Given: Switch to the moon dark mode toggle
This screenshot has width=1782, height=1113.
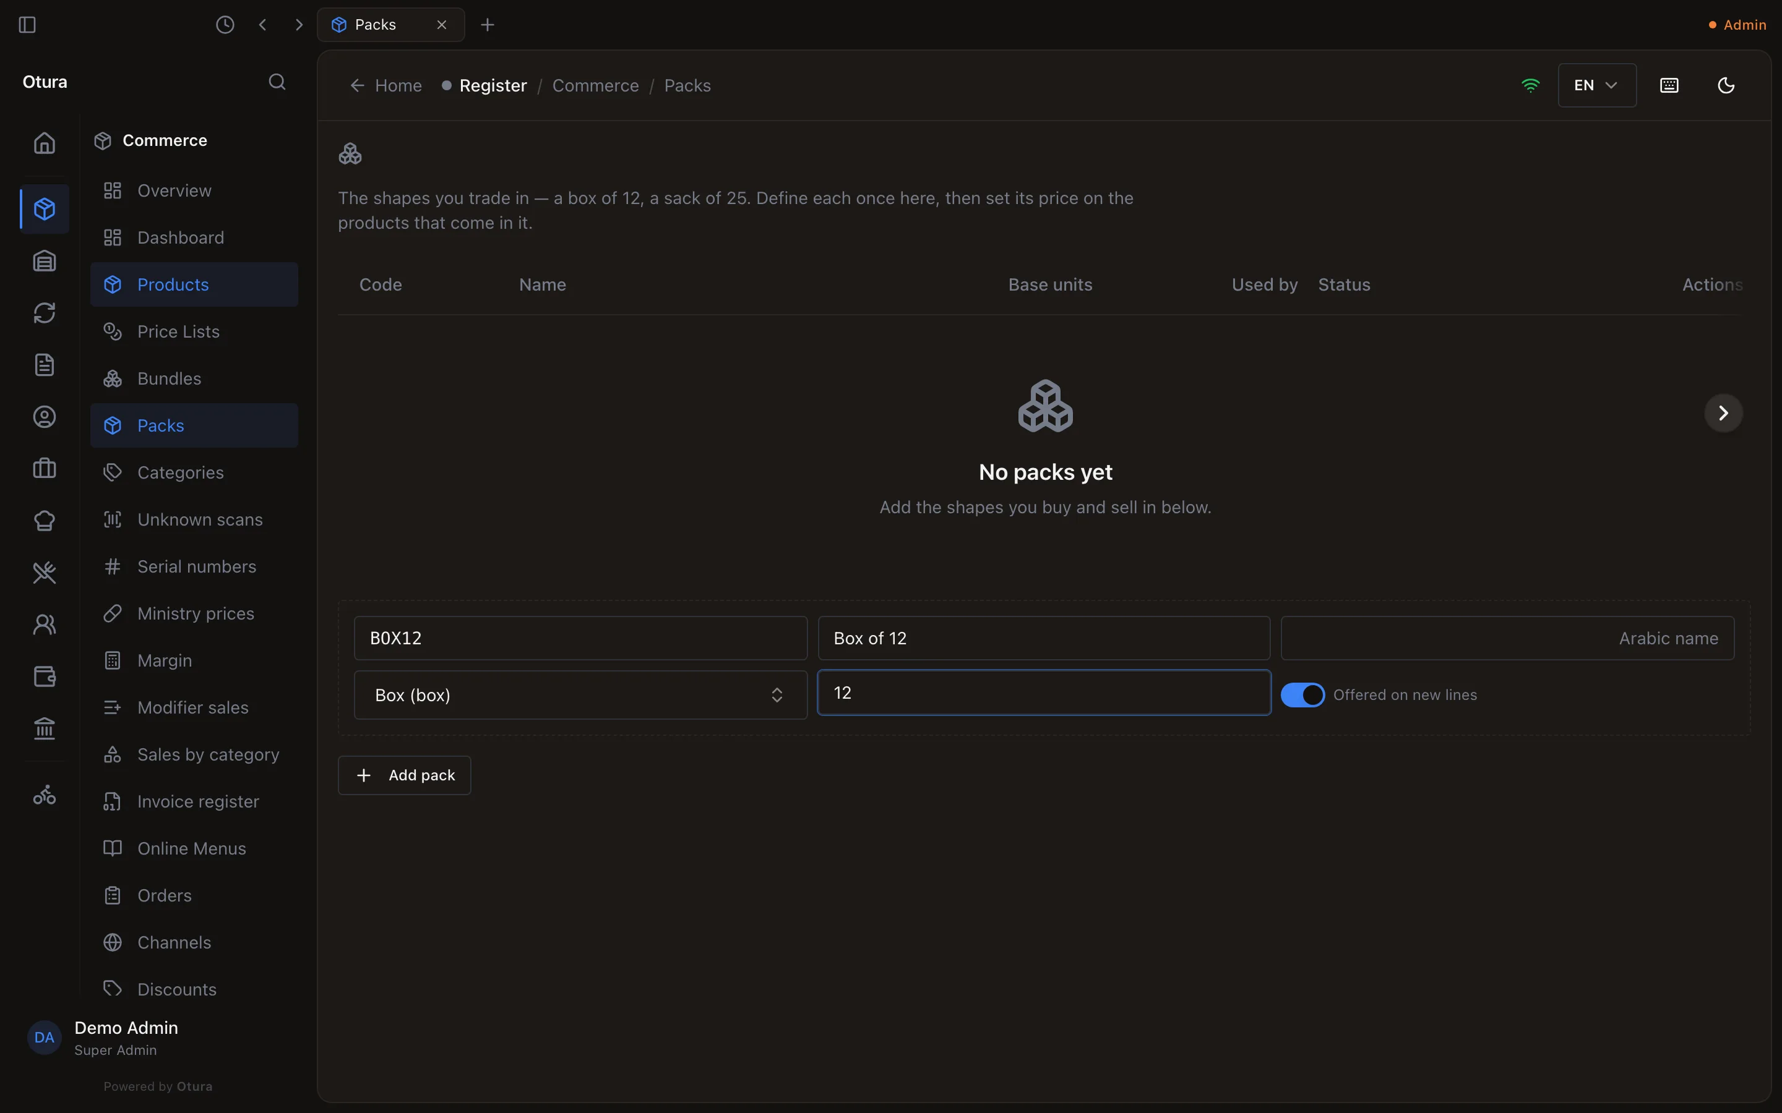Looking at the screenshot, I should [x=1726, y=85].
